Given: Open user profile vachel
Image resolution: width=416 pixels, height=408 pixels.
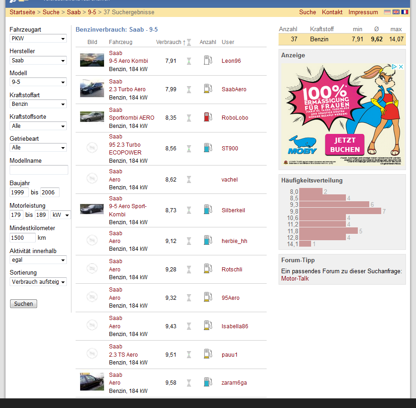Looking at the screenshot, I should [230, 179].
